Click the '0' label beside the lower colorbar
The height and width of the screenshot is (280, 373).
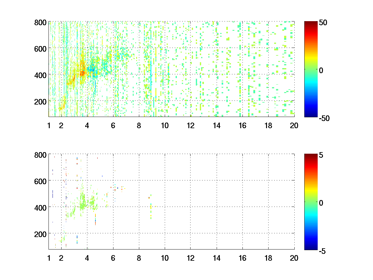321,203
